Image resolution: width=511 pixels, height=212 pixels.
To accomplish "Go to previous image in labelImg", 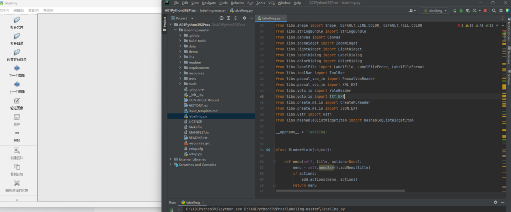I will click(17, 84).
